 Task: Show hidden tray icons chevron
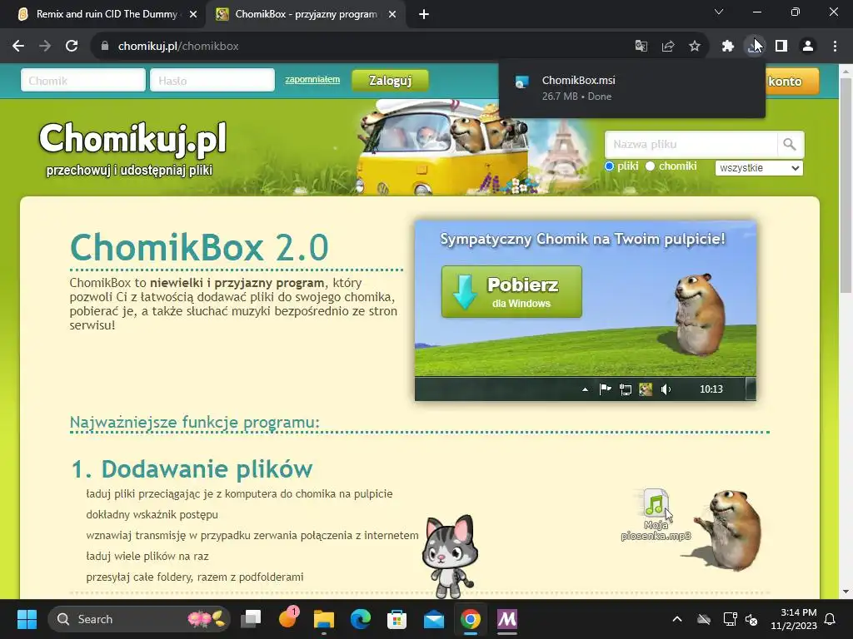tap(677, 619)
